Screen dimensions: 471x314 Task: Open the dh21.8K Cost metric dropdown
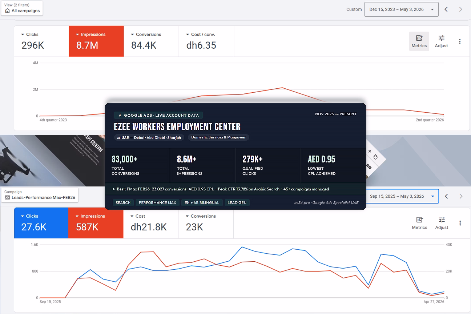(x=151, y=223)
